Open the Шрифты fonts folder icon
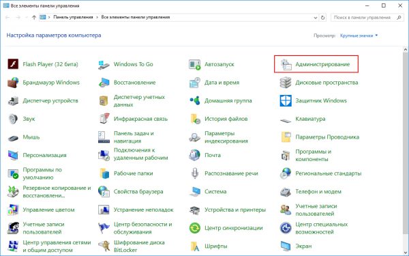The image size is (409, 256). 194,246
